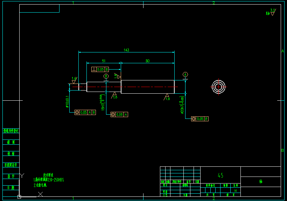Click the 日期 cell in the left column

(x=11, y=188)
